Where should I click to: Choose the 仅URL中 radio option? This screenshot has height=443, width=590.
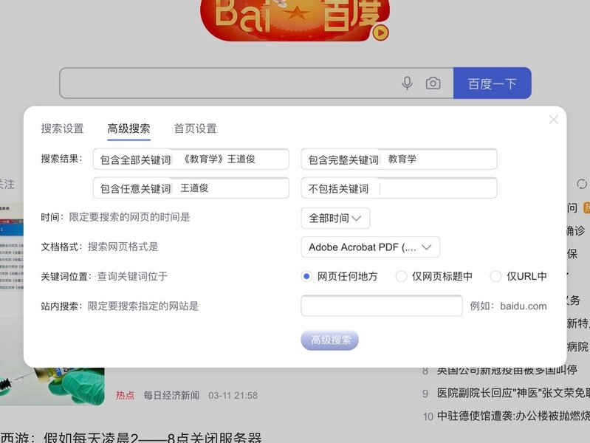495,276
